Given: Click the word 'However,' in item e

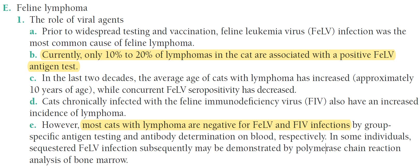Looking at the screenshot, I should pyautogui.click(x=61, y=125).
